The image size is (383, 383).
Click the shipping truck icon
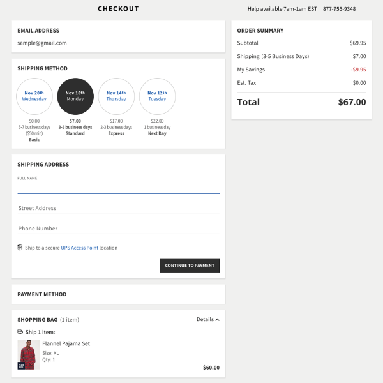20,332
